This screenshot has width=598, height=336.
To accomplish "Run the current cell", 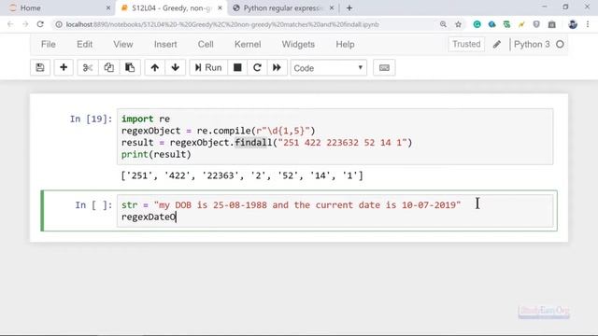I will tap(208, 68).
